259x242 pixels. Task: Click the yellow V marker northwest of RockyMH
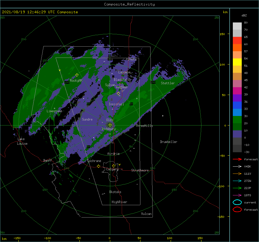pyautogui.click(x=60, y=70)
